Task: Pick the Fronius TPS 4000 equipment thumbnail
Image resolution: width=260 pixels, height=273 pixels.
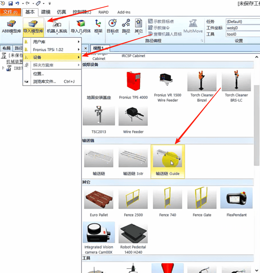Action: (133, 85)
